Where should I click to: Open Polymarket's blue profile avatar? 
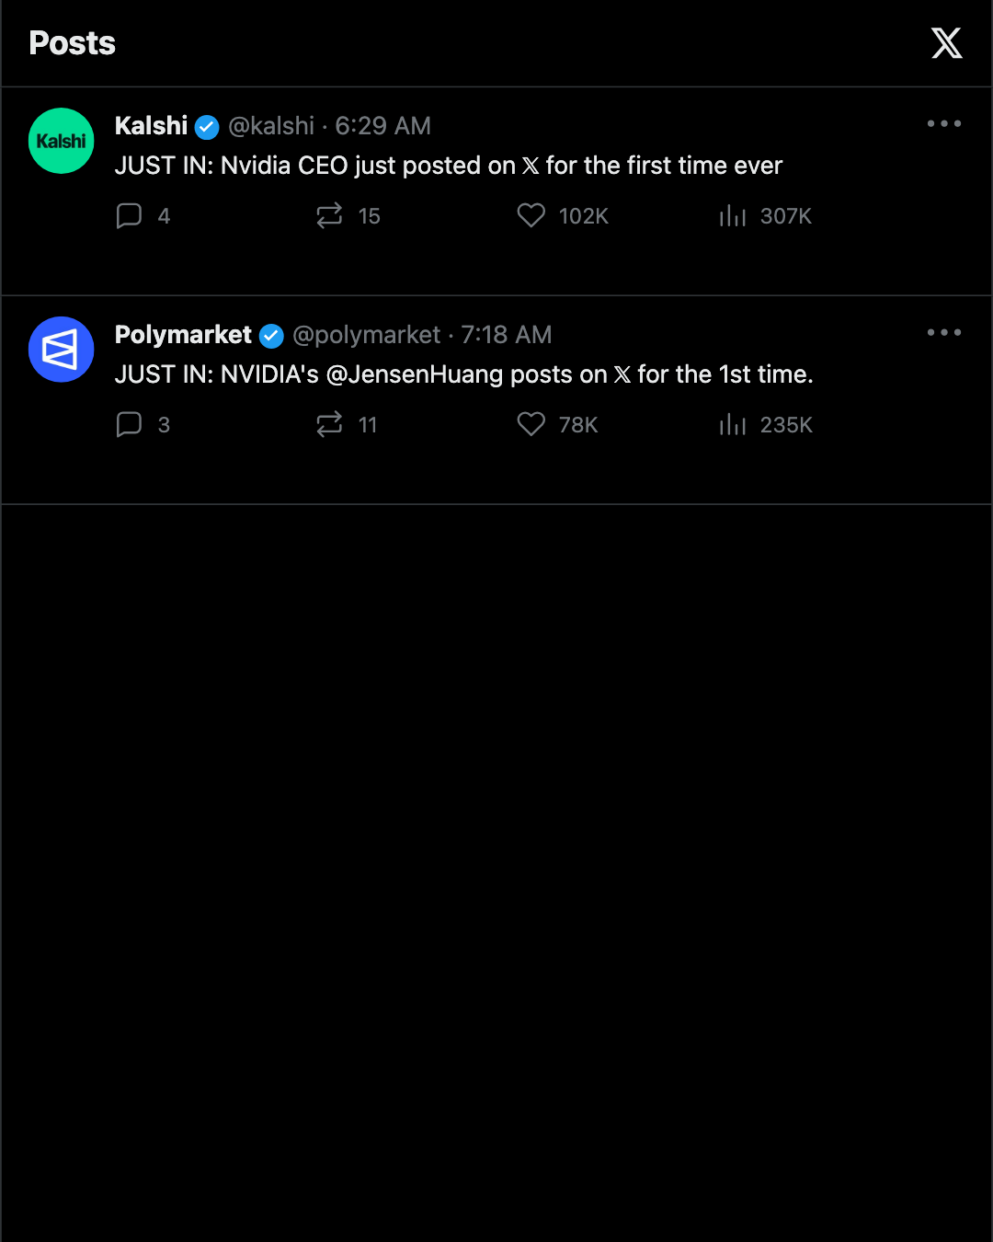point(62,350)
